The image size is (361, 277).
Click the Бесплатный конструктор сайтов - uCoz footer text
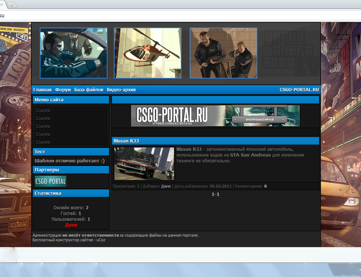tap(69, 240)
